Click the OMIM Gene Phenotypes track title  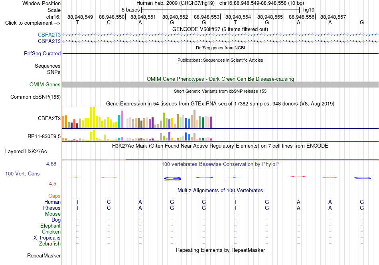pos(220,79)
